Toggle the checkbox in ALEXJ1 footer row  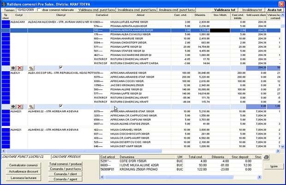click(61, 106)
